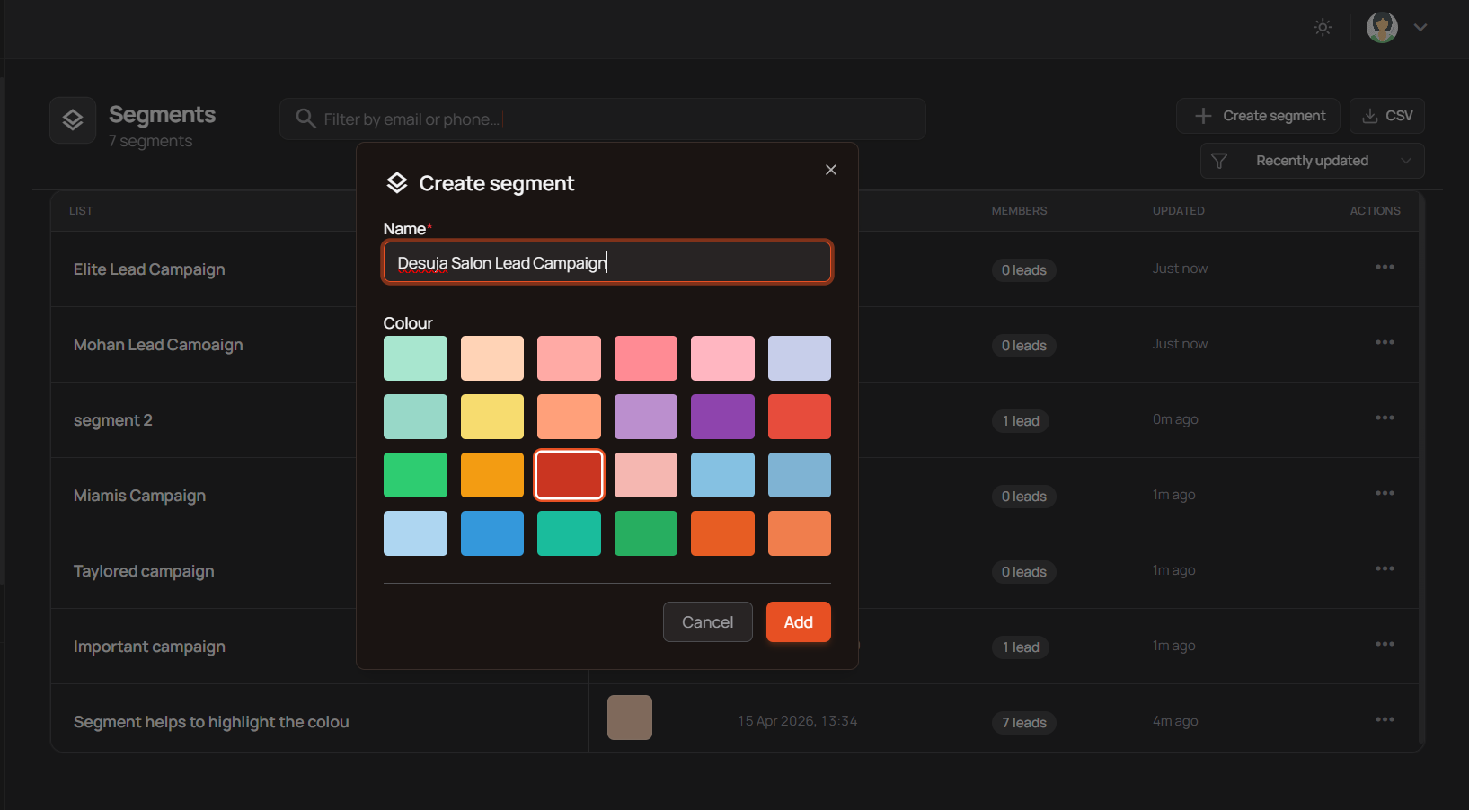Click the search magnifier icon in filter bar

pyautogui.click(x=305, y=119)
